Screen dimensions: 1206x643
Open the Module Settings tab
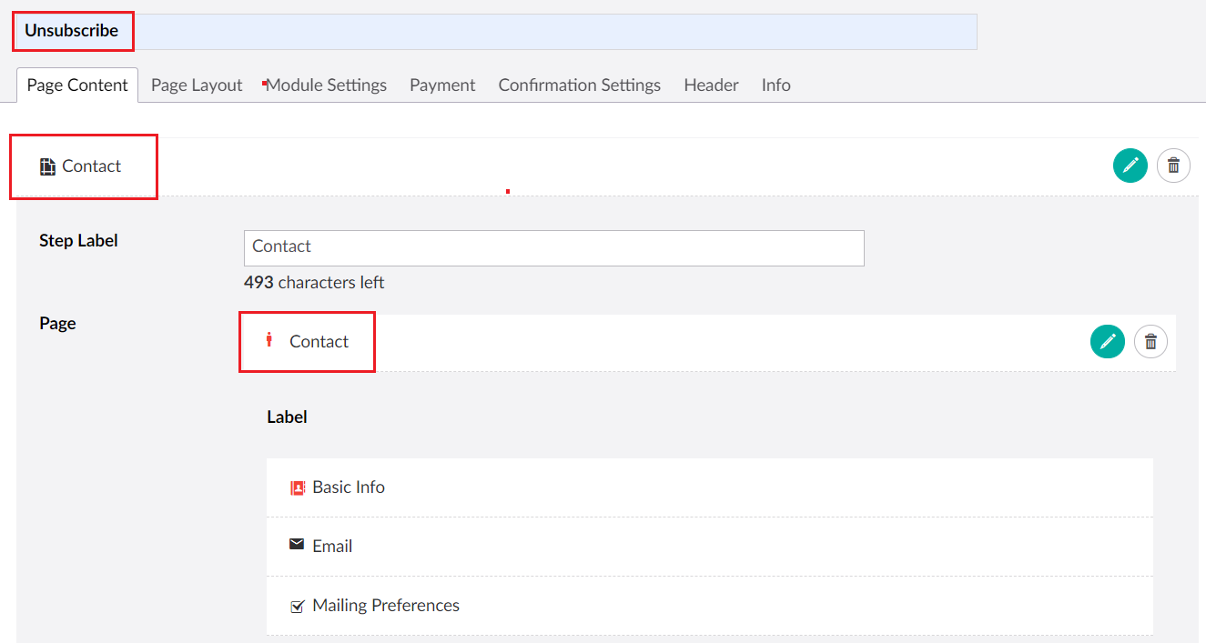click(x=326, y=85)
